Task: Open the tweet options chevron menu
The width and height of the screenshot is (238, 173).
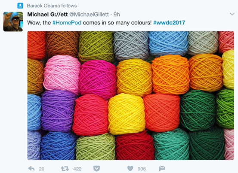Action: 232,14
